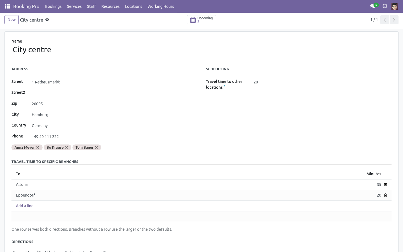Open the gear actions menu beside City centre

click(x=47, y=20)
